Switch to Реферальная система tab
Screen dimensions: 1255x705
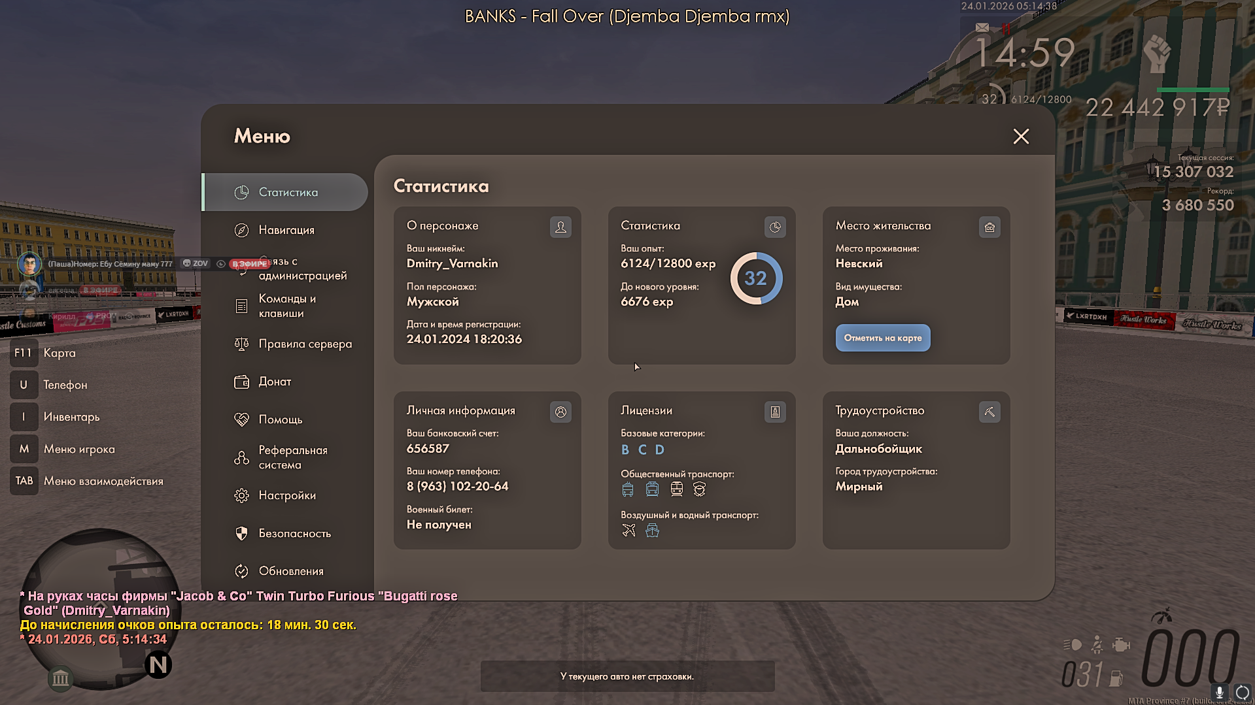[292, 457]
